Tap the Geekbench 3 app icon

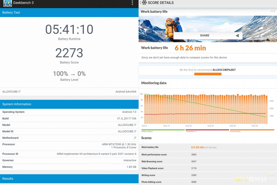[7, 3]
